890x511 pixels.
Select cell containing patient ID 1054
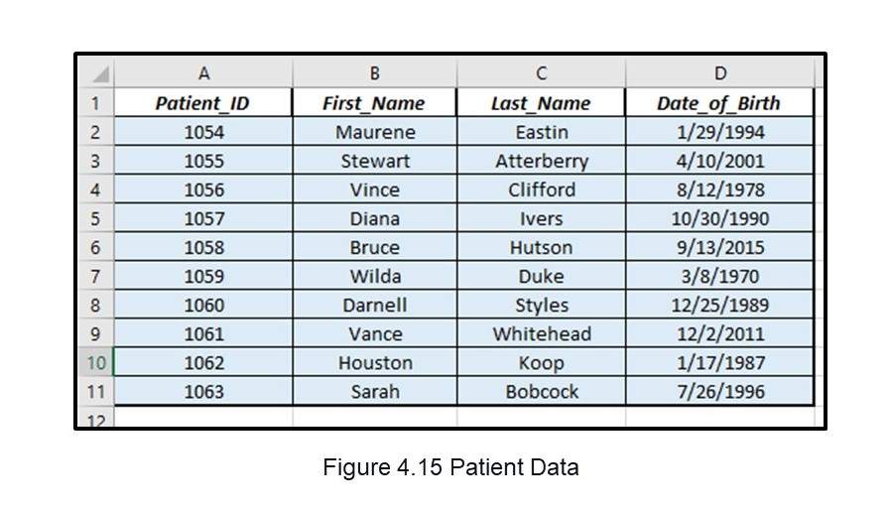(x=203, y=132)
